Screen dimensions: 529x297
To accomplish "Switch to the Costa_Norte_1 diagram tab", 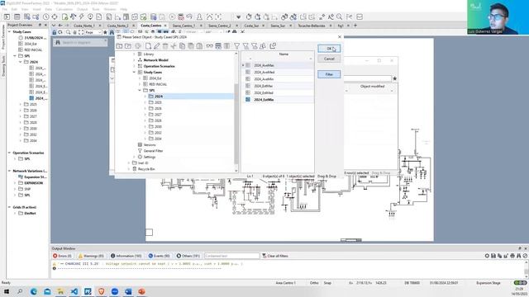I will 84,26.
